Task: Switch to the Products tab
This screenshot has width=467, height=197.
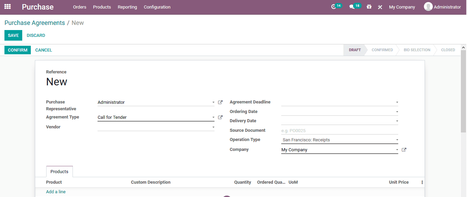Action: 59,171
